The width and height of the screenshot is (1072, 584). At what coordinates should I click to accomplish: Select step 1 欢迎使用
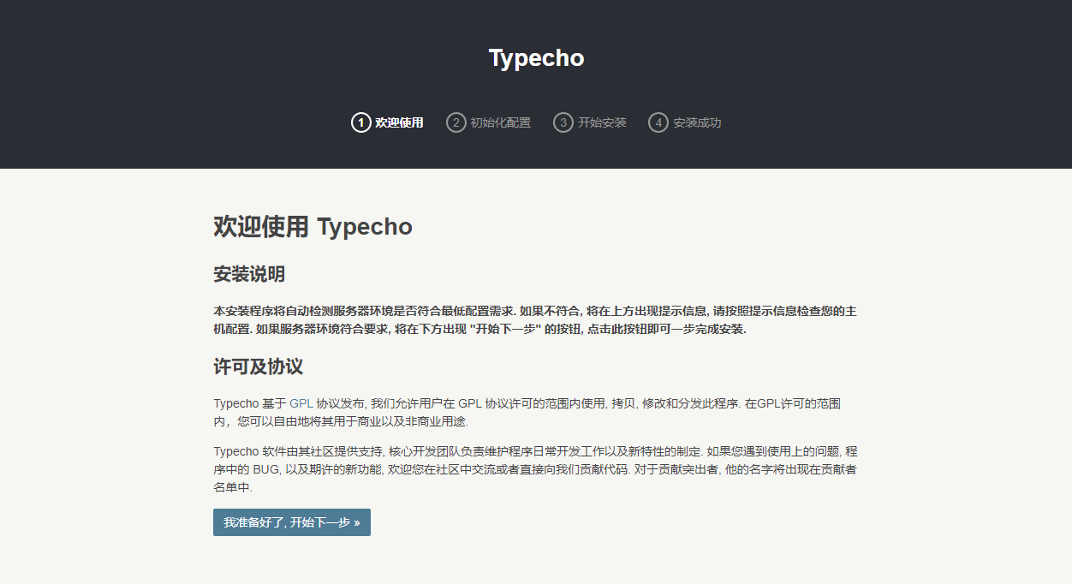point(387,122)
